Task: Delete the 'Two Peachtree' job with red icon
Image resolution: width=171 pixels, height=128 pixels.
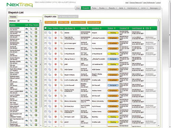Action: [55, 48]
